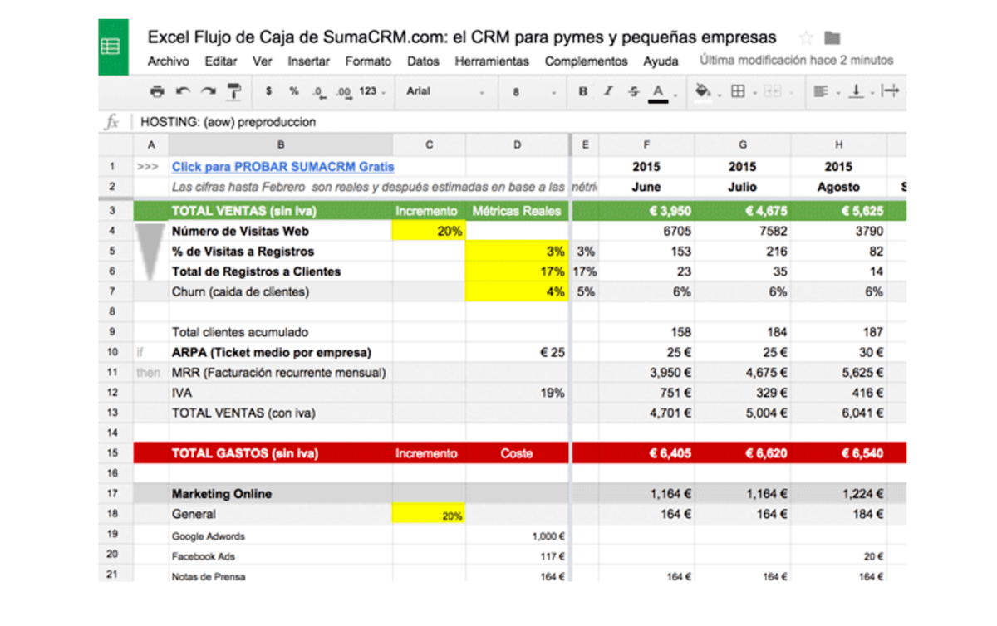Format as percent with % button
The width and height of the screenshot is (997, 626).
[x=294, y=91]
